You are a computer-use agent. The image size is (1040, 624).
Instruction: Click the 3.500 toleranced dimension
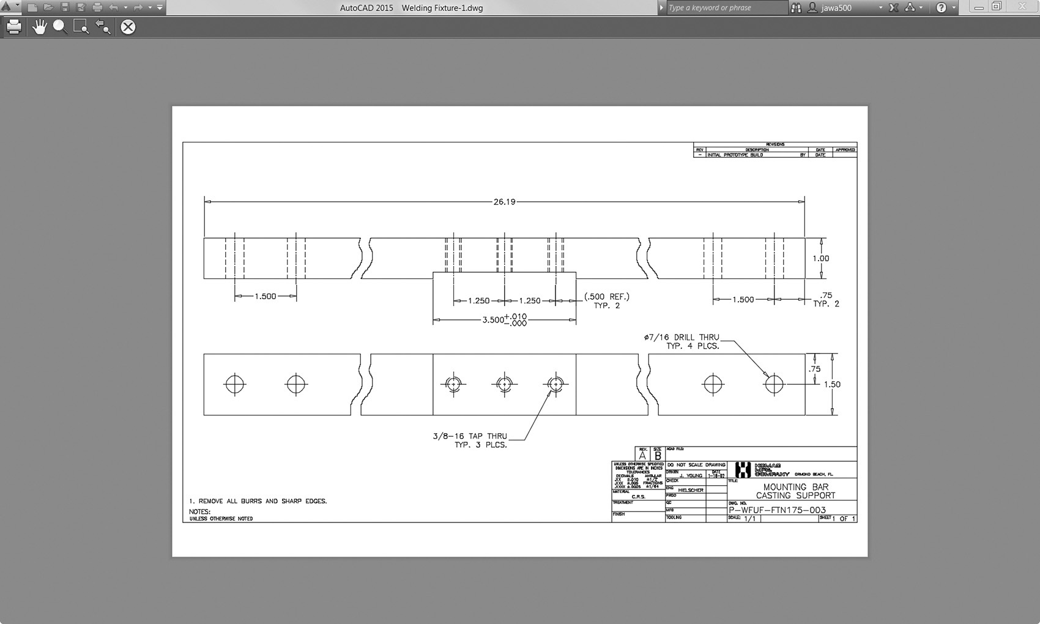tap(505, 319)
